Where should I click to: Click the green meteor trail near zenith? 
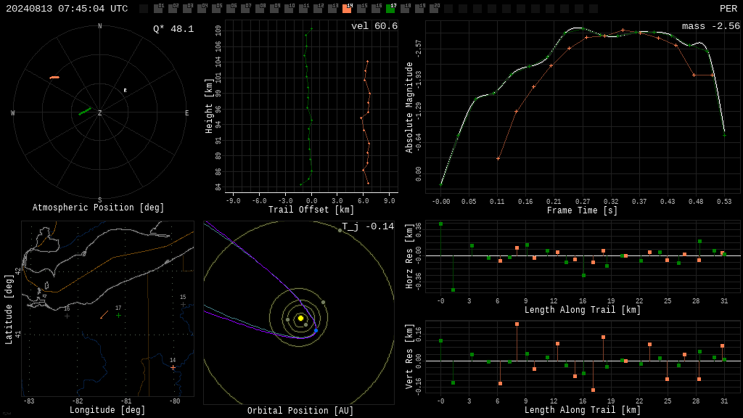point(85,111)
